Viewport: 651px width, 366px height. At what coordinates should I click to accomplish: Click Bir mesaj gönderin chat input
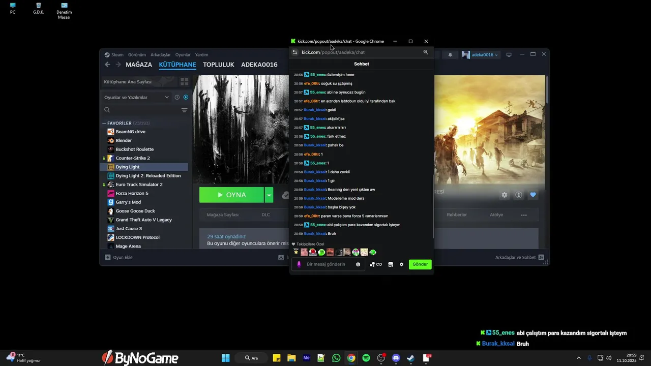[326, 264]
